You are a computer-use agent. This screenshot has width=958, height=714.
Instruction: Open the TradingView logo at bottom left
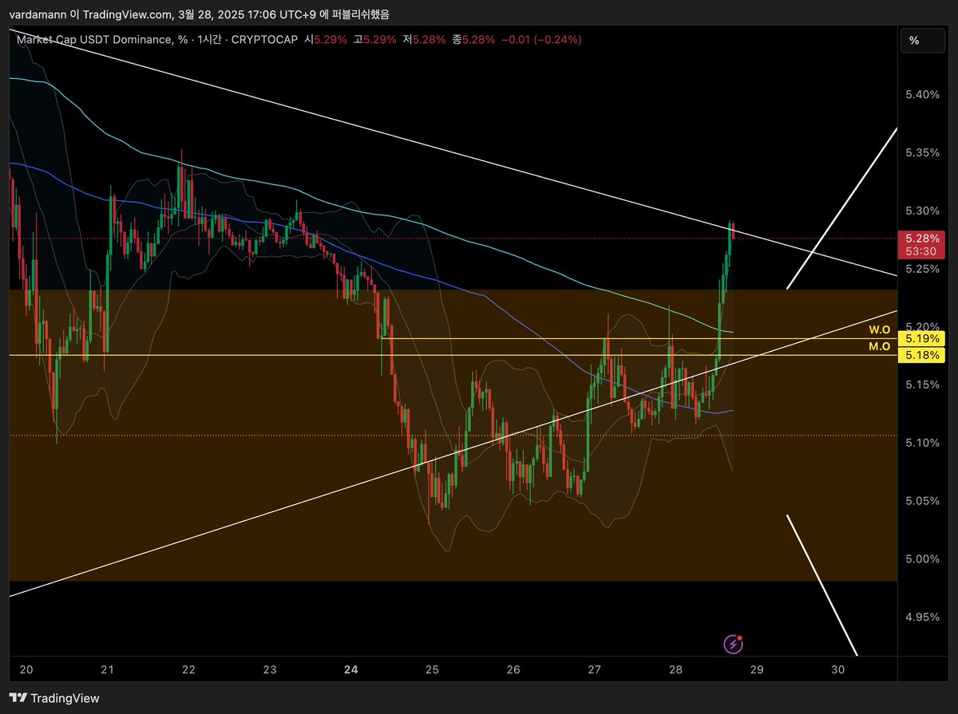coord(54,698)
